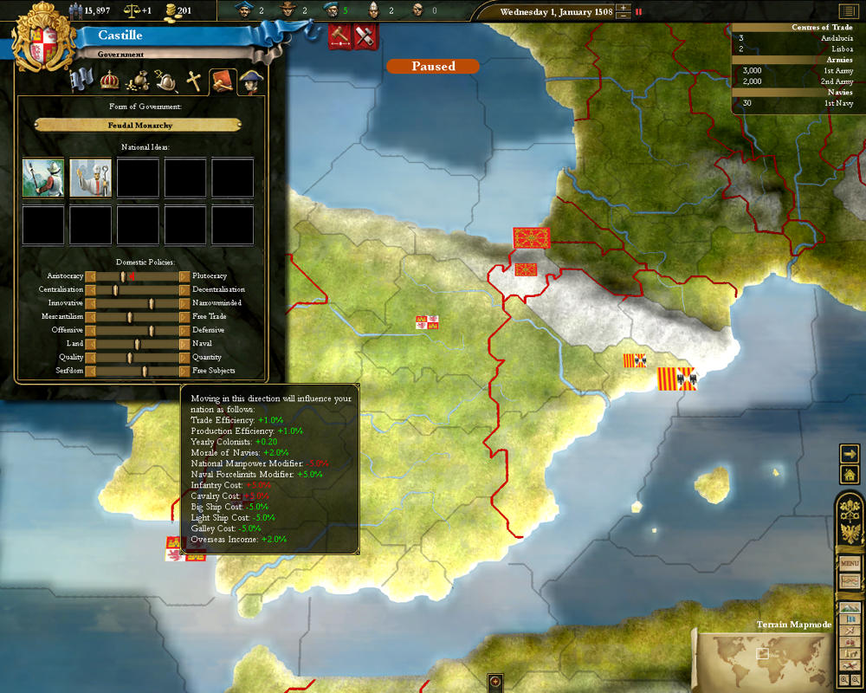Move Land policy toward Naval with right arrow
866x693 pixels.
point(184,344)
